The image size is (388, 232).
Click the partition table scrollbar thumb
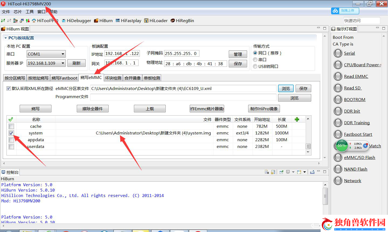(x=308, y=146)
